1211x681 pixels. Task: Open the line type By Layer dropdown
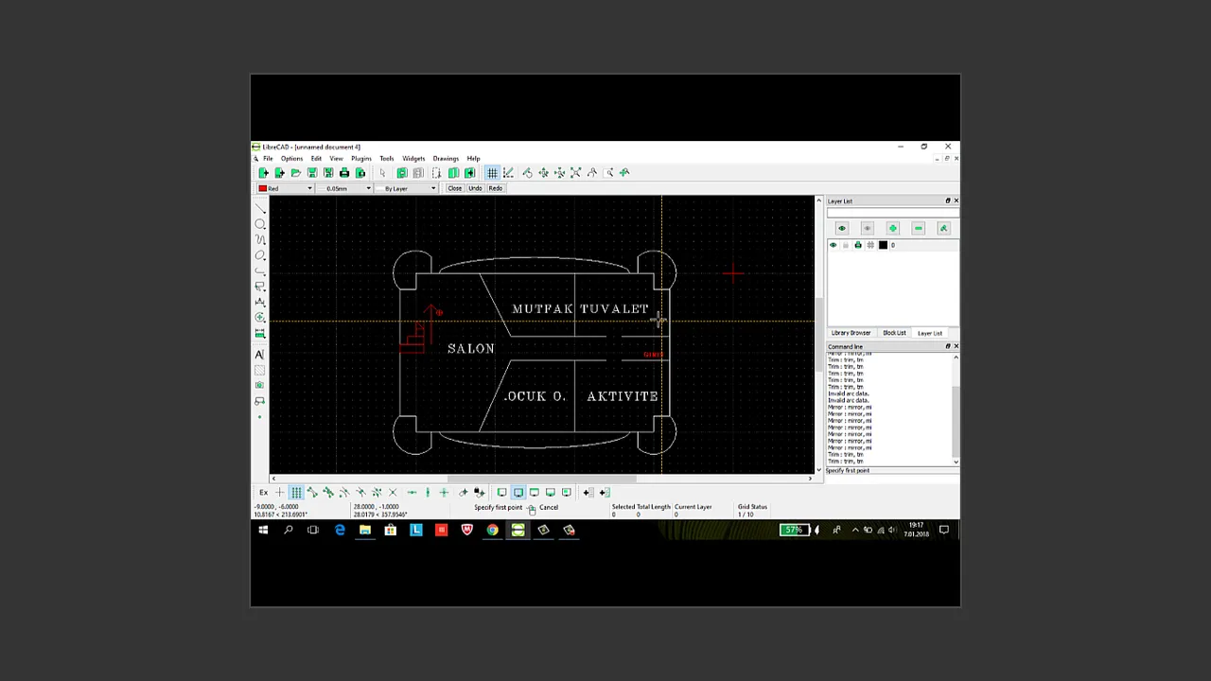pos(406,188)
